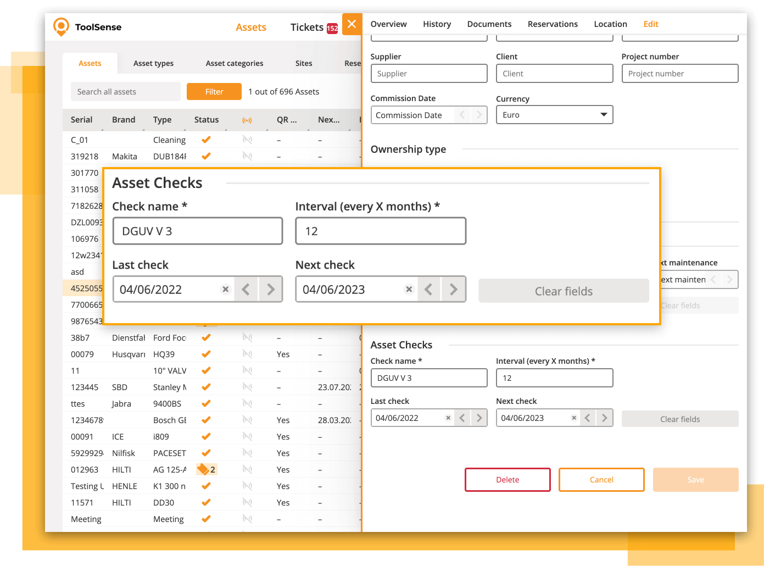Clear the Next check date in highlighted popup
The height and width of the screenshot is (566, 764).
[x=409, y=290]
